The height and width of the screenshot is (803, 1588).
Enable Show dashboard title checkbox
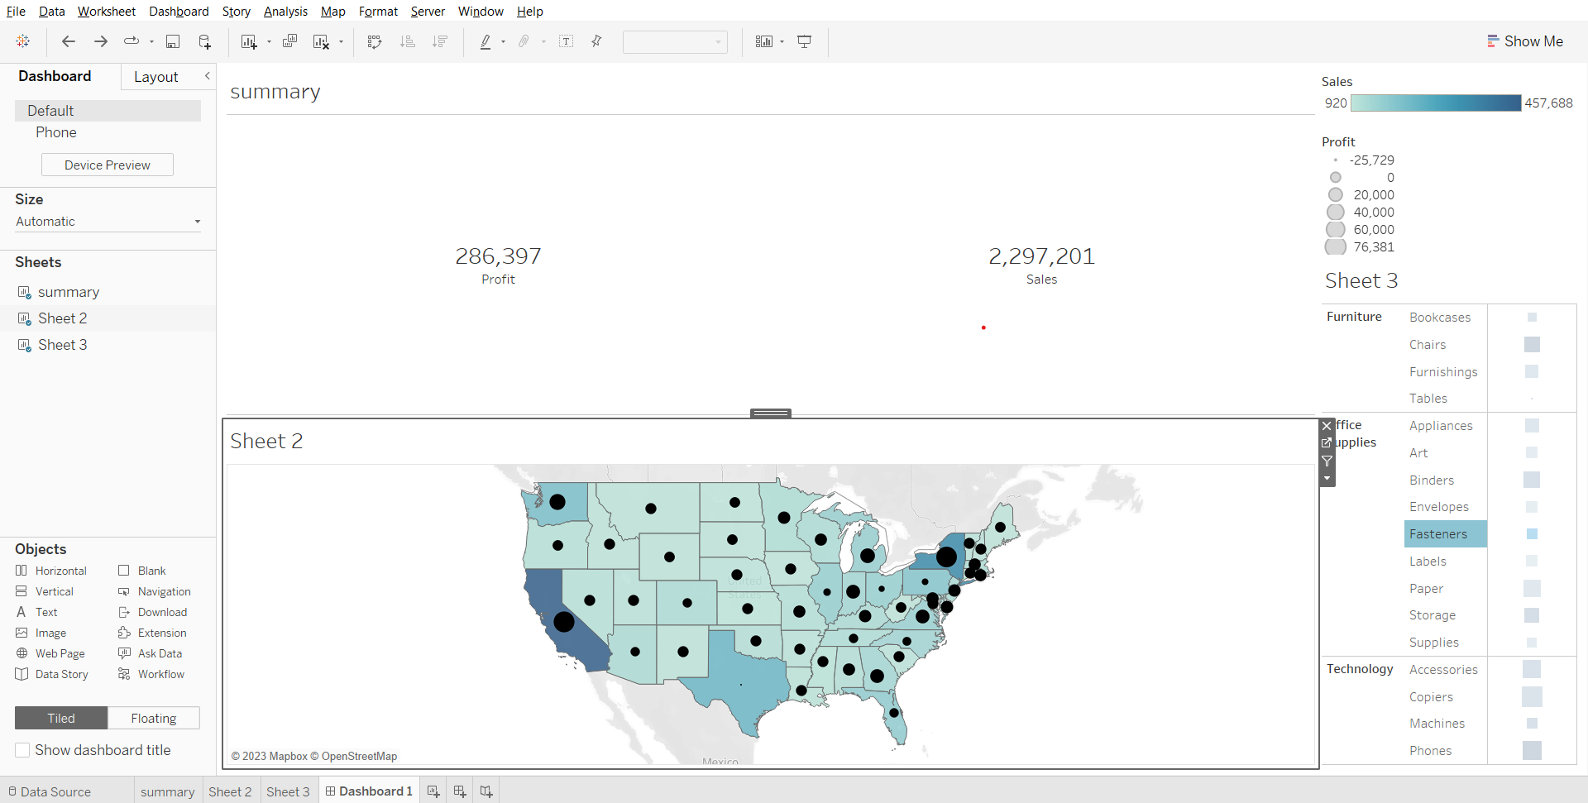pos(23,750)
